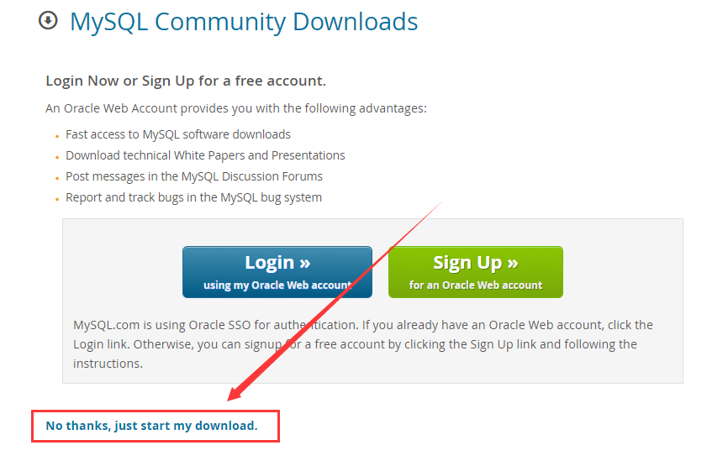Click the blue Login button
Viewport: 707px width, 461px height.
coord(277,272)
